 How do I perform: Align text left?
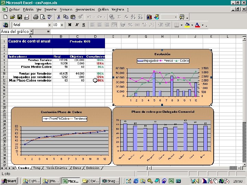(93, 25)
